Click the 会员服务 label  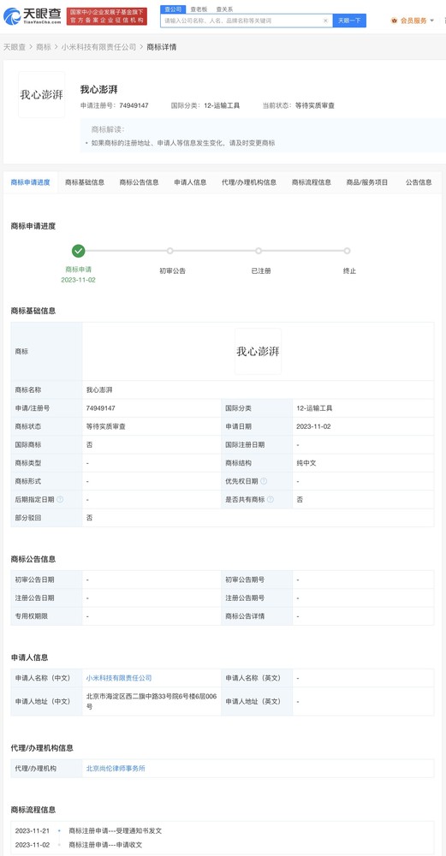pyautogui.click(x=413, y=21)
